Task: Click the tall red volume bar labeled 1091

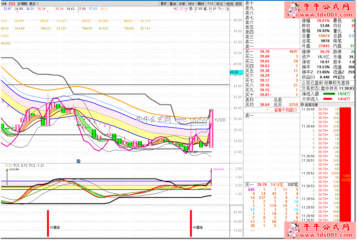Action: tap(345, 164)
